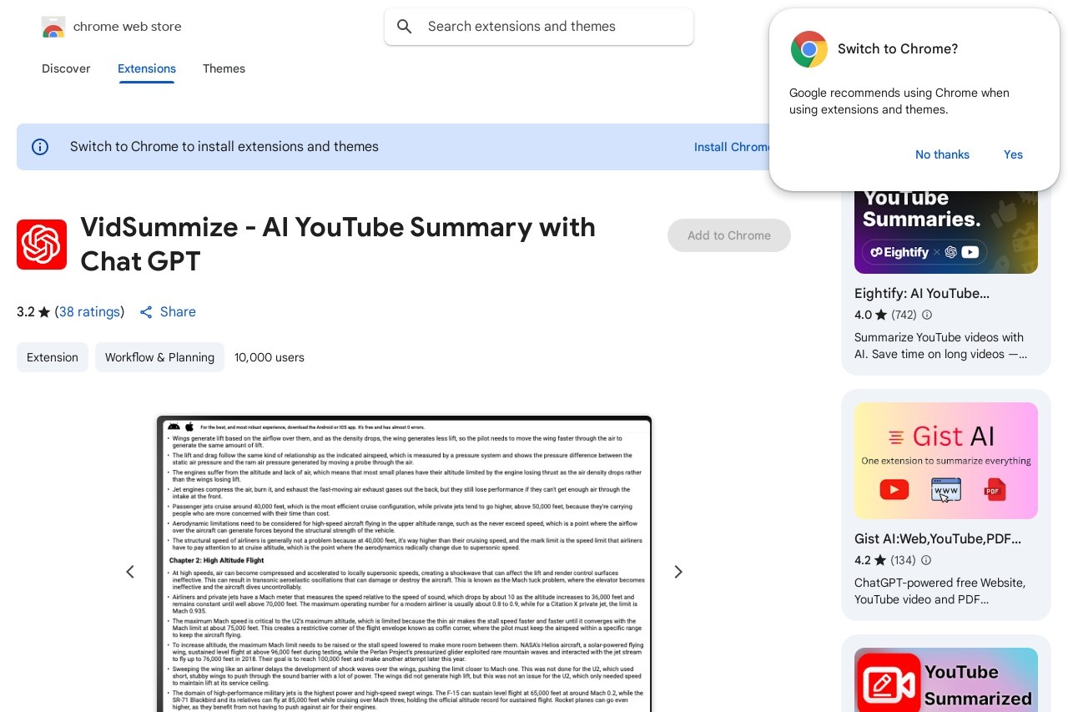Screen dimensions: 1068x712
Task: Show next screenshot with right arrow
Action: (x=678, y=572)
